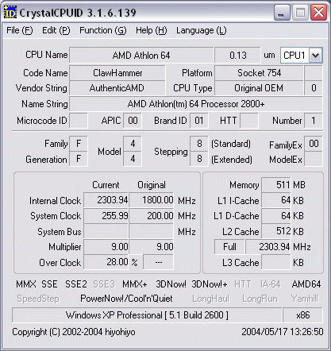
Task: Click the Full L2 cache speed box
Action: [x=229, y=247]
